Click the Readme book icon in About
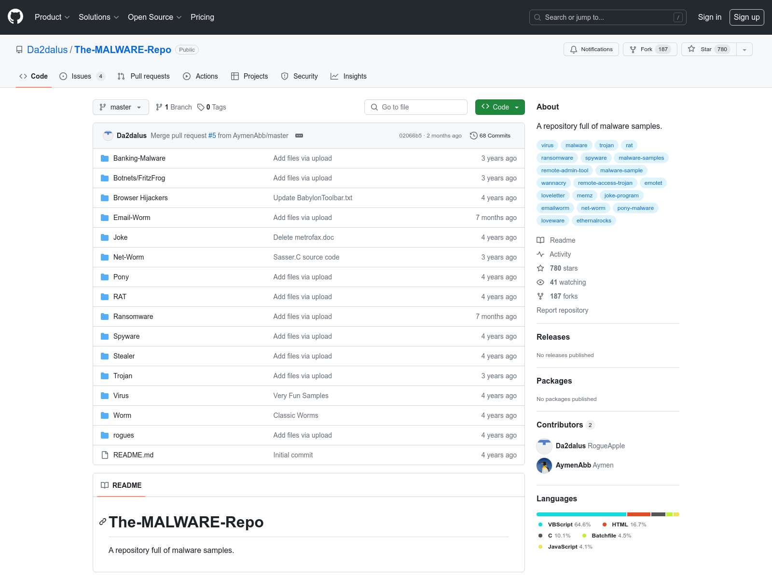 (x=540, y=240)
